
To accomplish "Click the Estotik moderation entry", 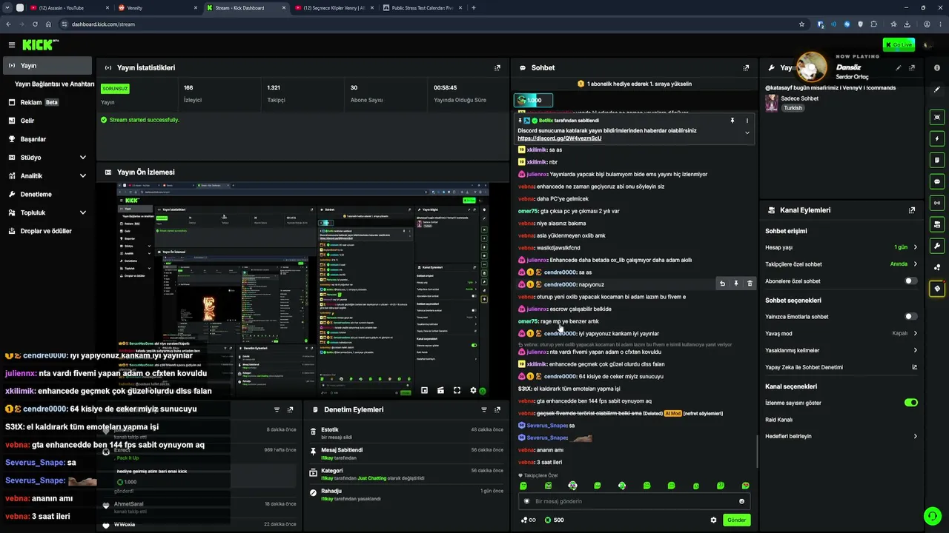I will pyautogui.click(x=406, y=433).
